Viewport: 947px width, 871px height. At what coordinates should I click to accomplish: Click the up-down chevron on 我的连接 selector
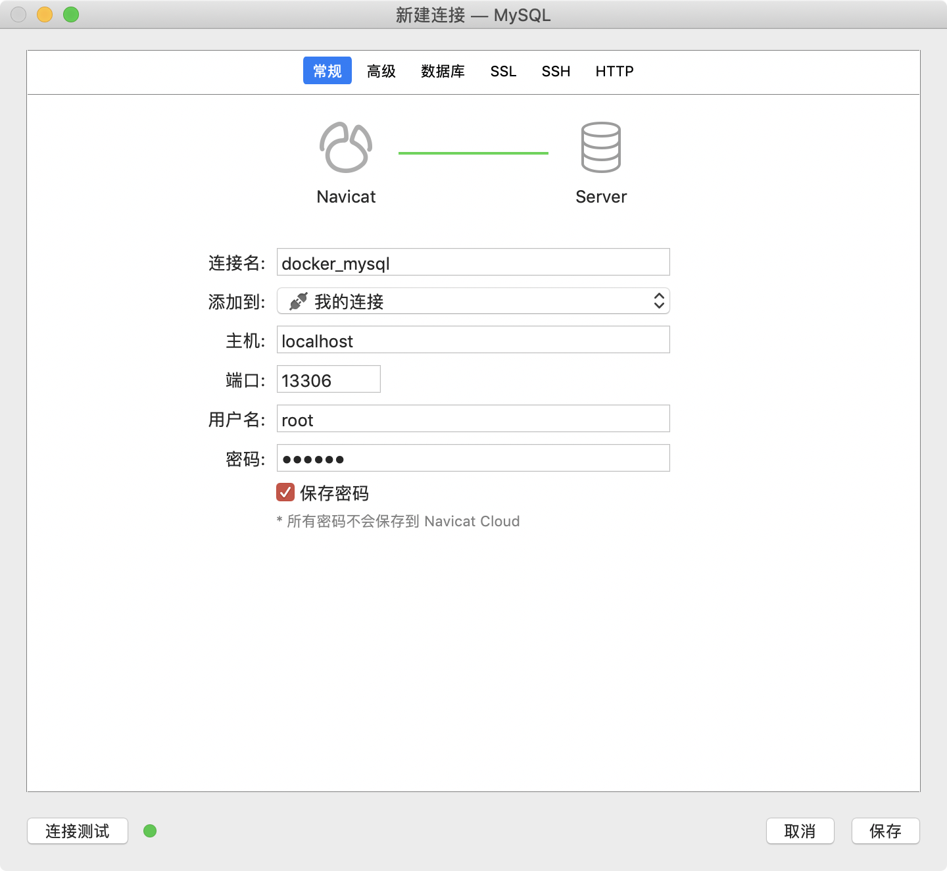[660, 301]
